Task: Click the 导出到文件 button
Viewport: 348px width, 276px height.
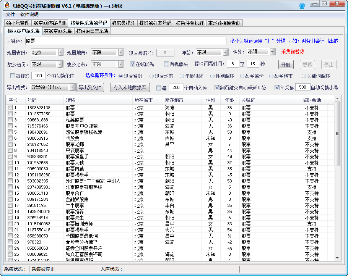Action: 90,87
